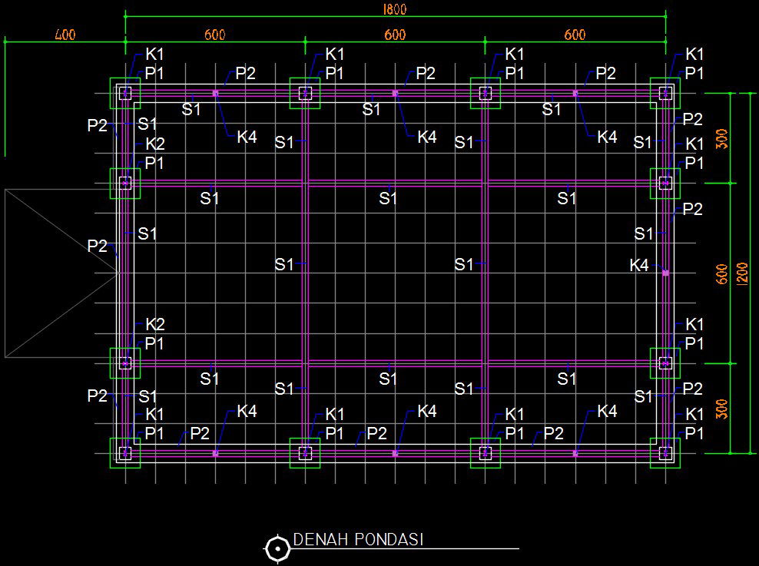Viewport: 759px width, 566px height.
Task: Click the green footing marker at top-right corner
Action: pyautogui.click(x=665, y=94)
